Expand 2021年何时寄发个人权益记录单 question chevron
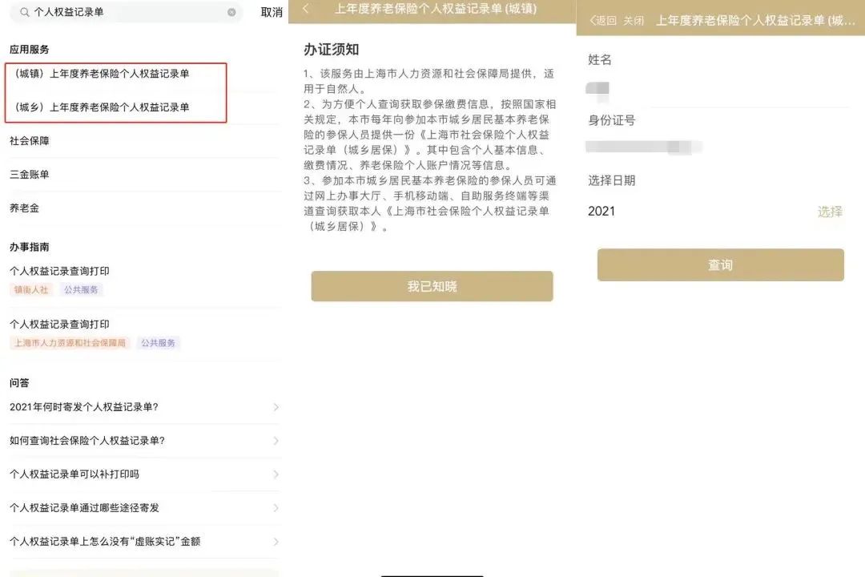The image size is (865, 577). [x=276, y=407]
